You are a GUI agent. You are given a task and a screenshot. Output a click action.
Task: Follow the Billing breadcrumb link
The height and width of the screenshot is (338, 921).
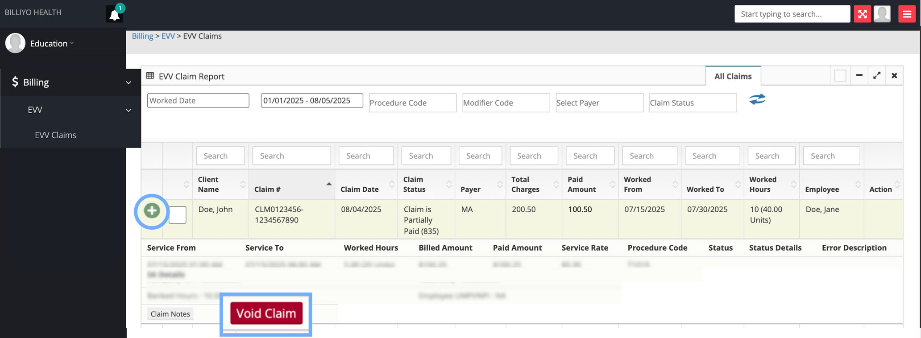click(x=142, y=36)
